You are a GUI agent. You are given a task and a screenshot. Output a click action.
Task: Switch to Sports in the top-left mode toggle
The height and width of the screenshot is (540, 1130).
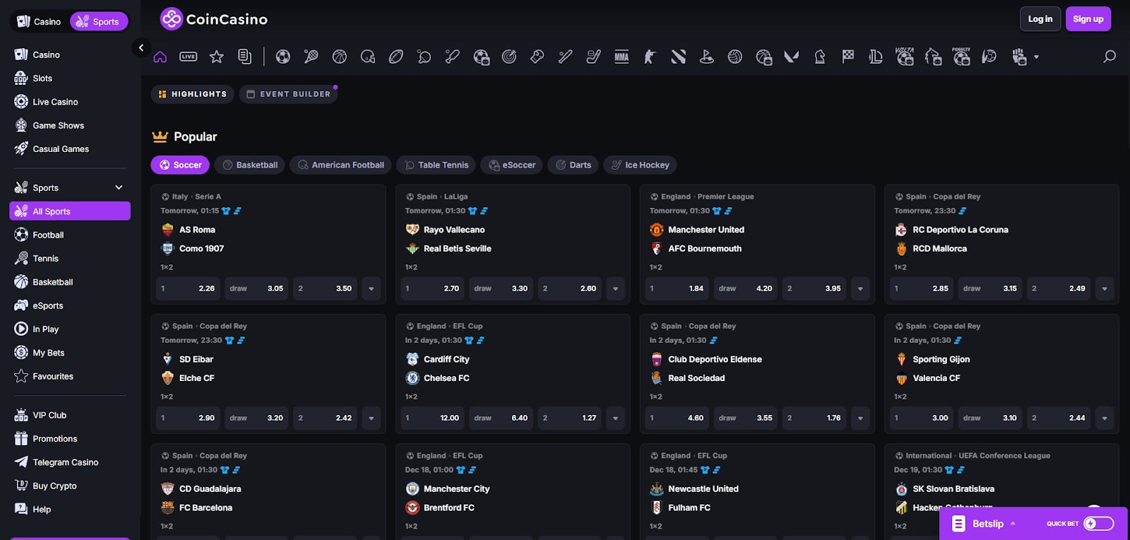(99, 21)
